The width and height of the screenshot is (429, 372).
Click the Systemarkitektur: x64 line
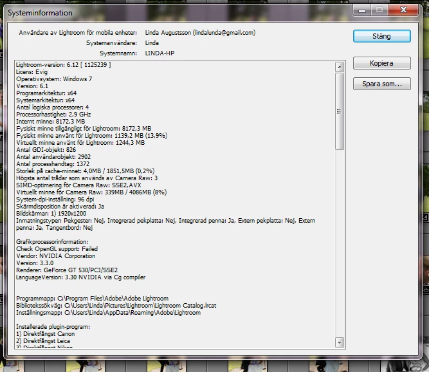click(45, 100)
